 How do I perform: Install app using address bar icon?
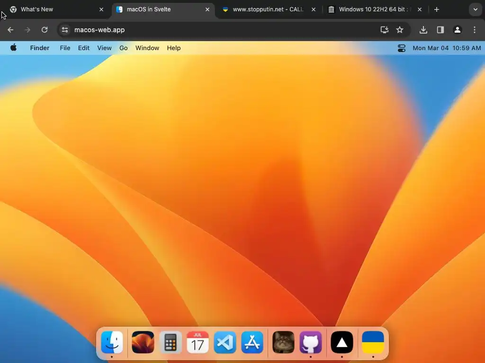coord(385,30)
